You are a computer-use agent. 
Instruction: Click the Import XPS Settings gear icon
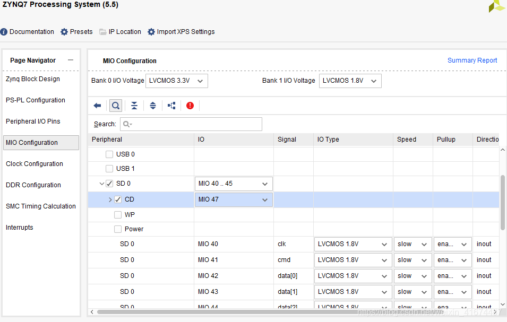point(151,32)
